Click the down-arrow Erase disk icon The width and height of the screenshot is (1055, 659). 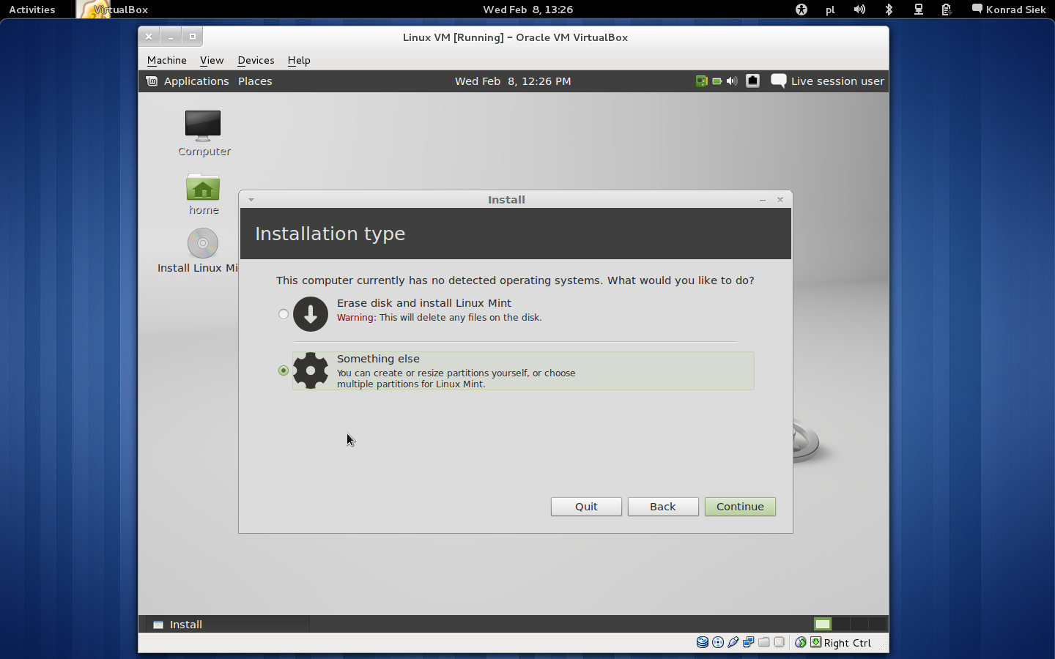tap(311, 314)
